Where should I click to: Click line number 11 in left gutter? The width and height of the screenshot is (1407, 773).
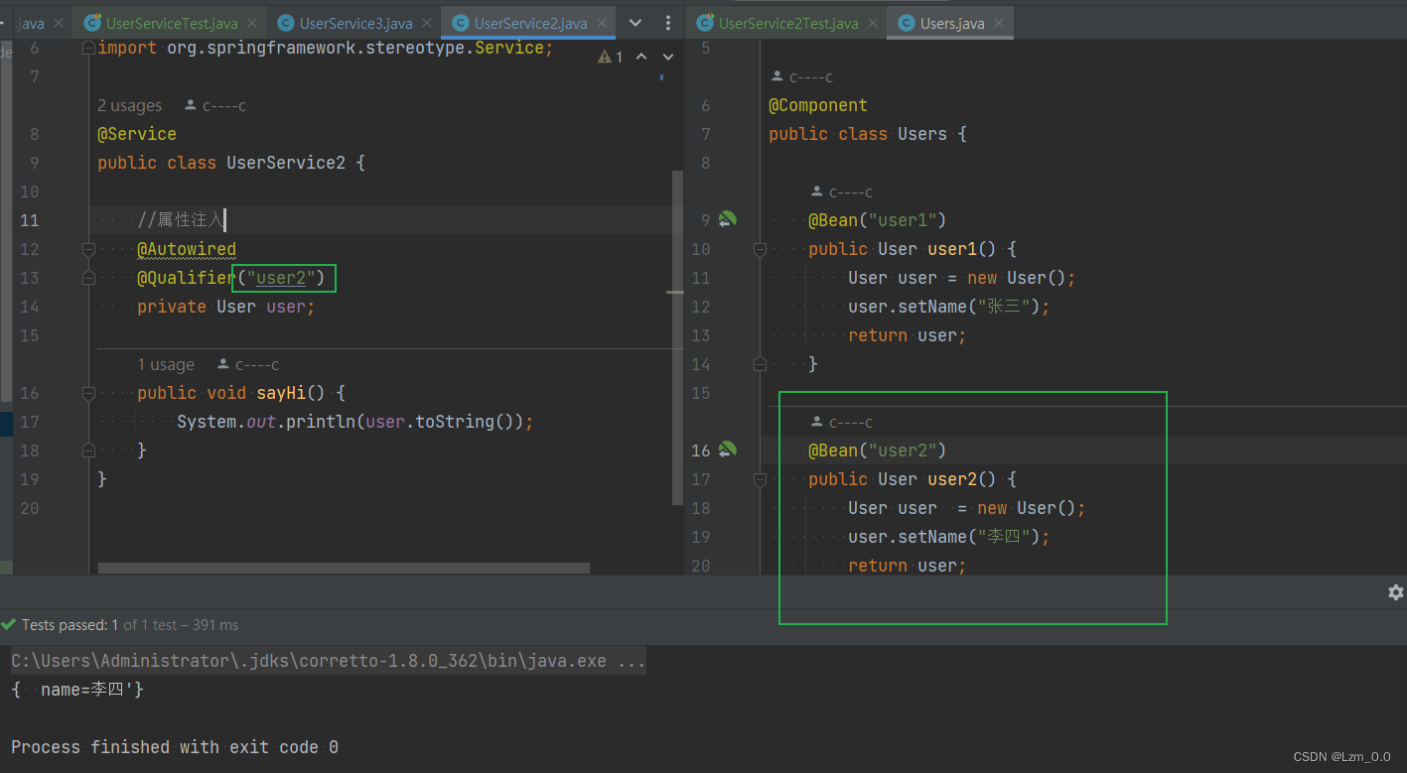[29, 220]
